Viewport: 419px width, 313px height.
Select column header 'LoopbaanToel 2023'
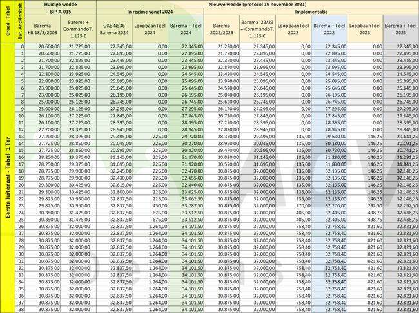coord(365,29)
